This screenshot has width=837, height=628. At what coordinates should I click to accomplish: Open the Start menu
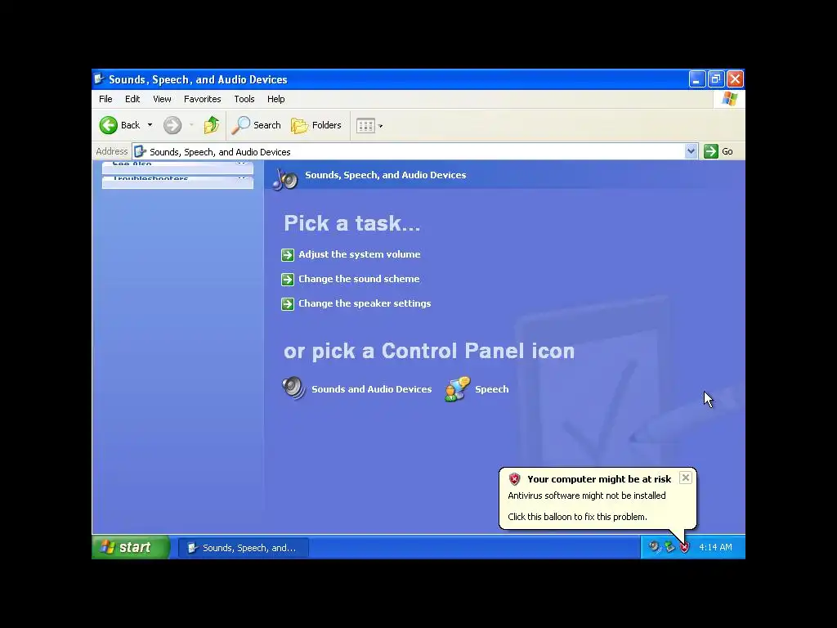(131, 547)
